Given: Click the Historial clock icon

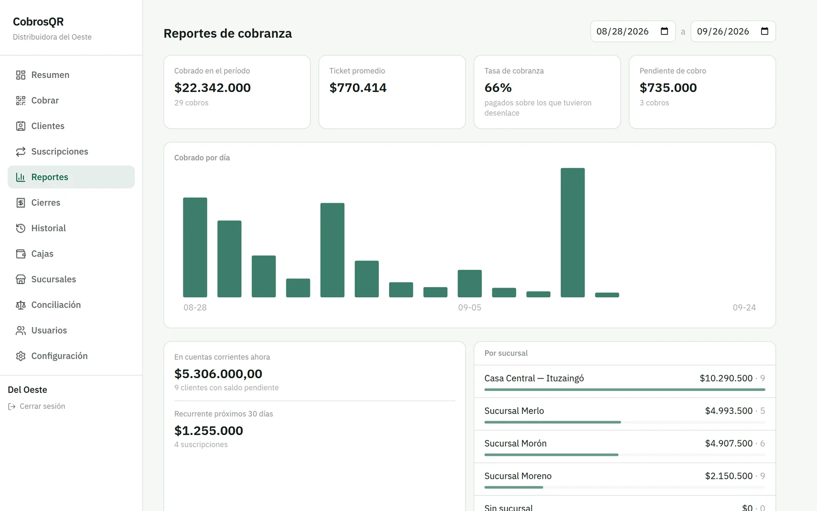Looking at the screenshot, I should [x=20, y=228].
